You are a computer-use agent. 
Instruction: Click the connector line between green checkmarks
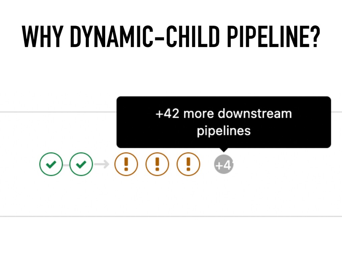click(x=66, y=165)
